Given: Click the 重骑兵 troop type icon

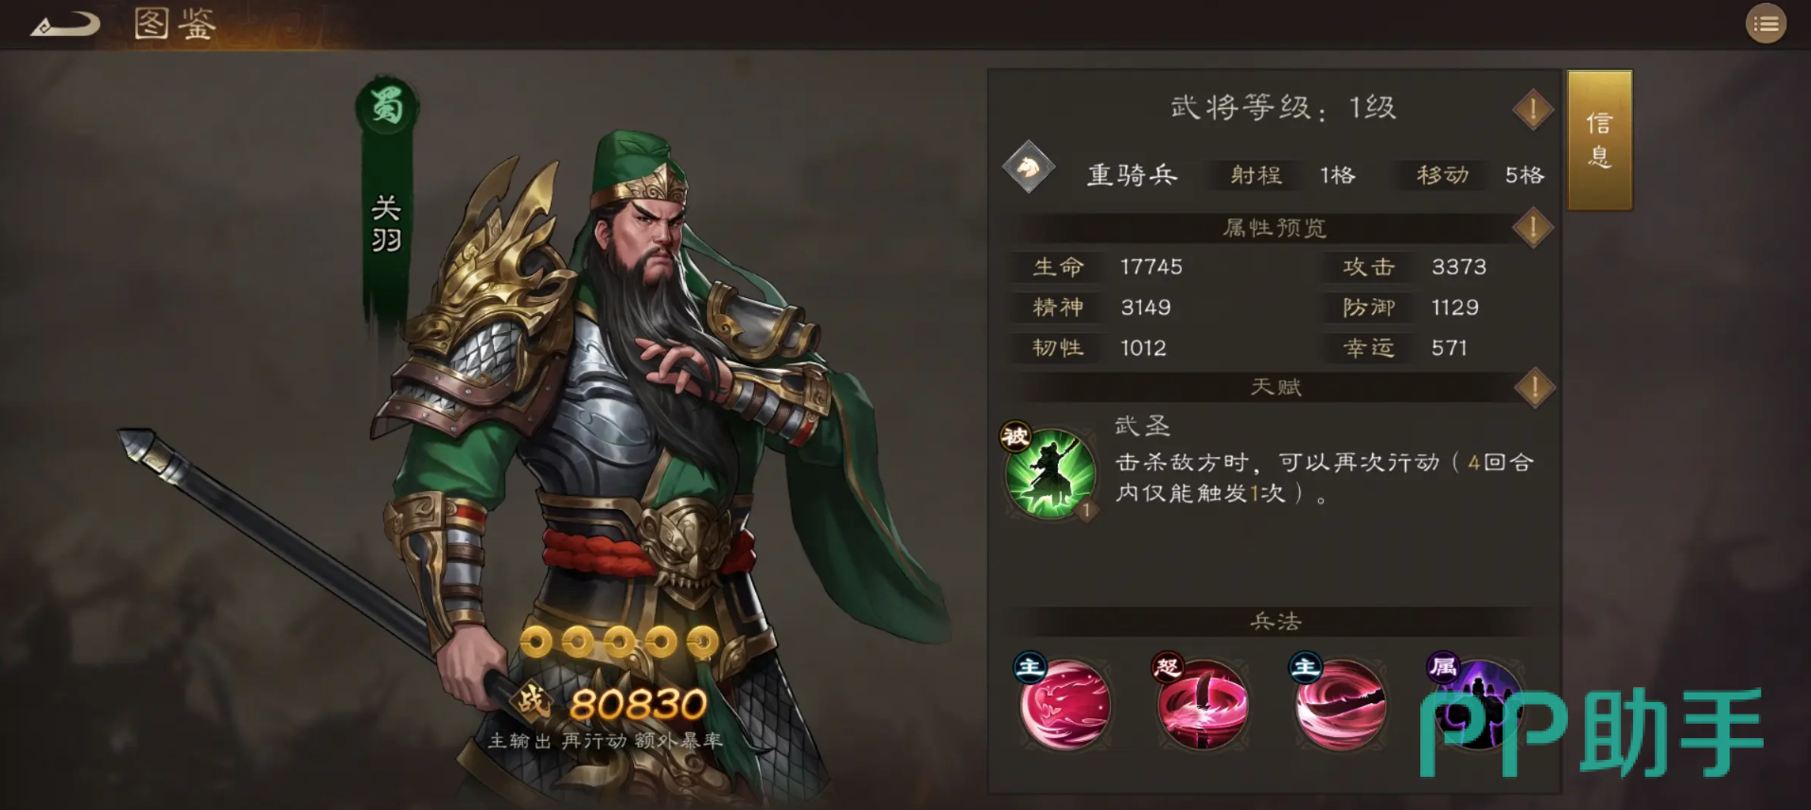Looking at the screenshot, I should pos(1029,167).
